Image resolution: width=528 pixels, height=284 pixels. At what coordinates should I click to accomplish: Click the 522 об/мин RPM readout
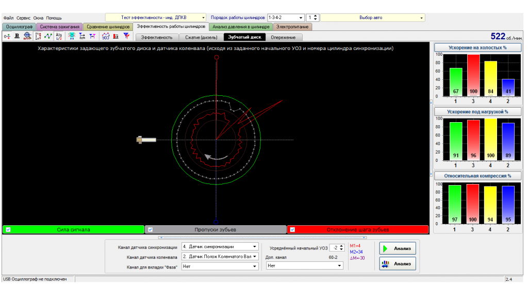[506, 37]
